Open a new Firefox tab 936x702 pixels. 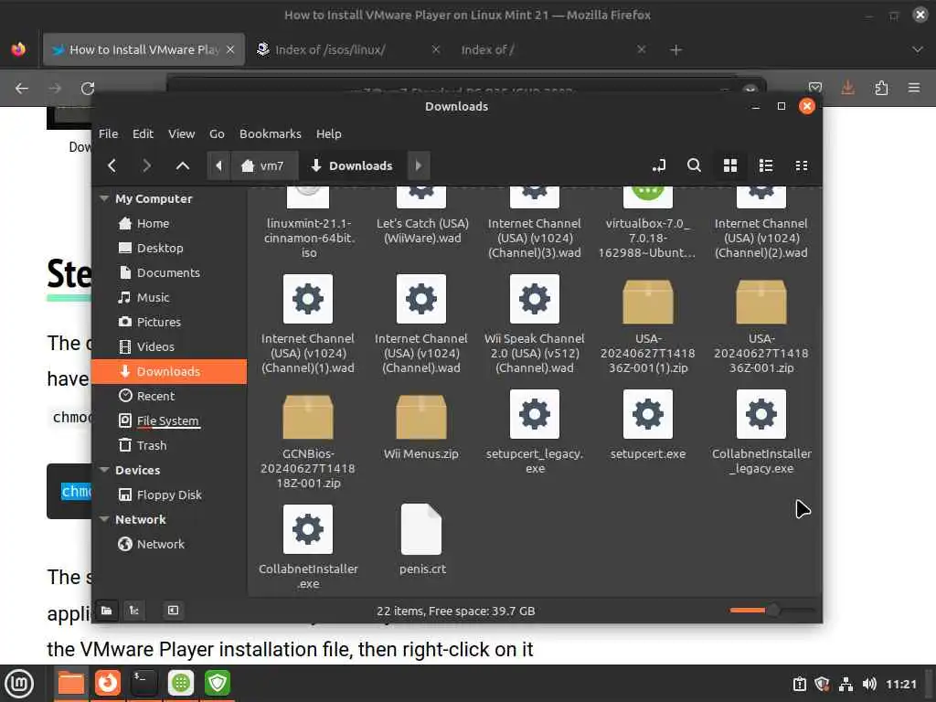click(675, 49)
